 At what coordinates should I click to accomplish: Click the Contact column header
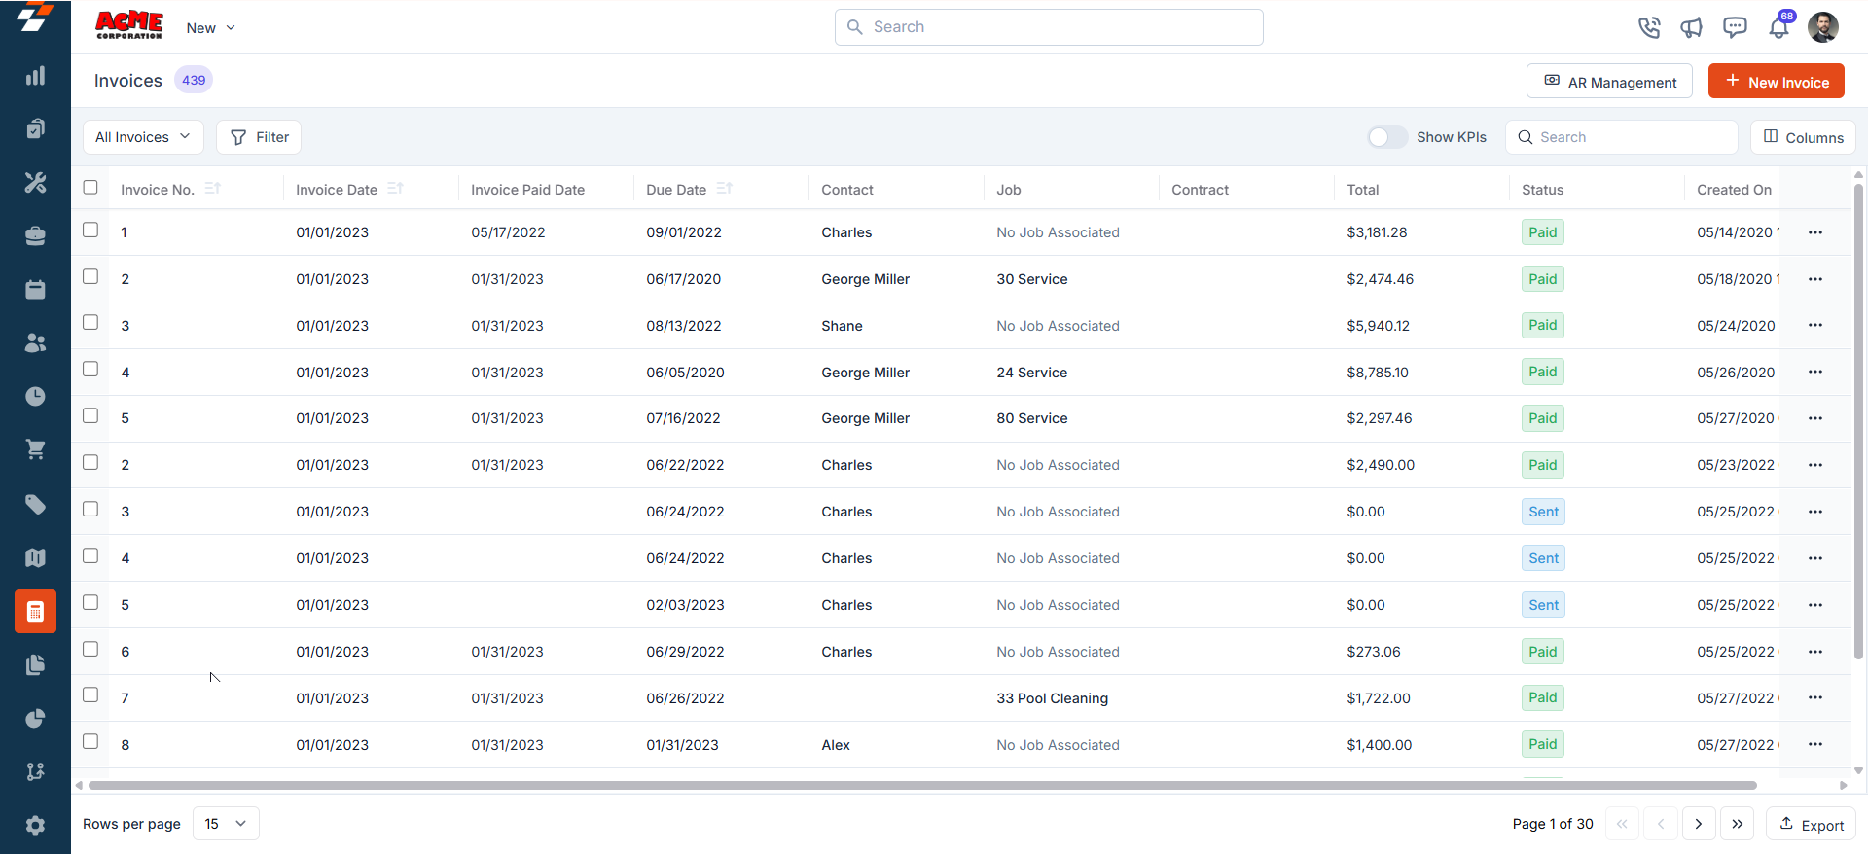pos(846,190)
